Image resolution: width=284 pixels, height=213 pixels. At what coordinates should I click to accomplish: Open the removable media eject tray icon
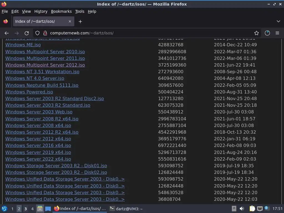pyautogui.click(x=234, y=209)
